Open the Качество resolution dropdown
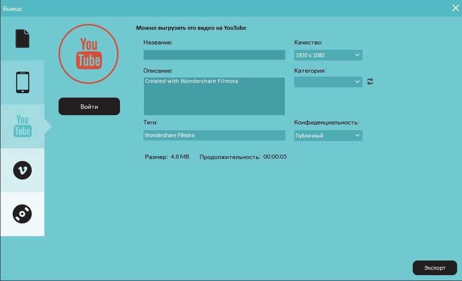462x281 pixels. tap(328, 55)
